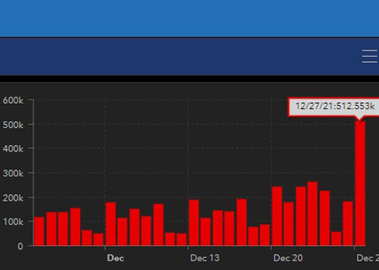Viewport: 379px width, 270px height.
Task: Open the hamburger menu icon
Action: [x=370, y=56]
